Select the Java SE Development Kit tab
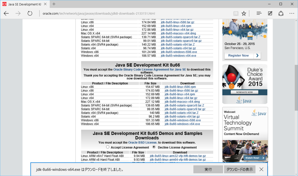The image size is (298, 176). coord(24,4)
